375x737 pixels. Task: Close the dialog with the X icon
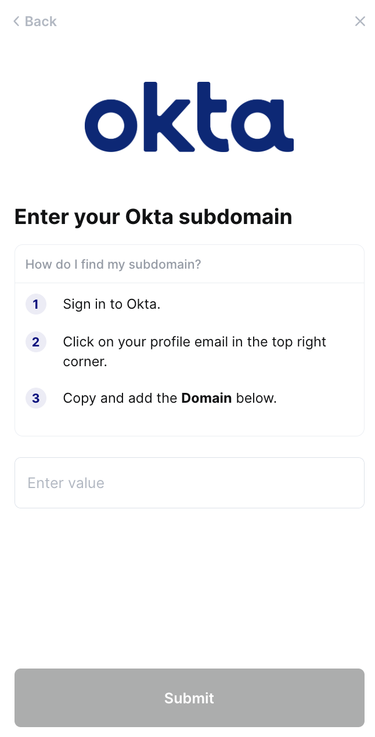[360, 21]
